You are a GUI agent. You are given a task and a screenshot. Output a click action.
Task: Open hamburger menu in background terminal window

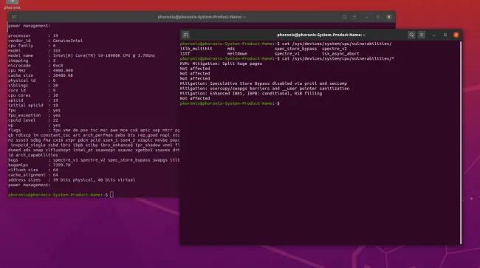click(354, 17)
